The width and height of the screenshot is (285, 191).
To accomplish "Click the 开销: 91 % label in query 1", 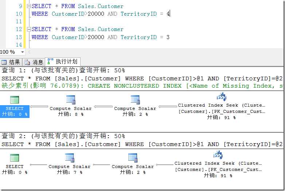I will [221, 118].
